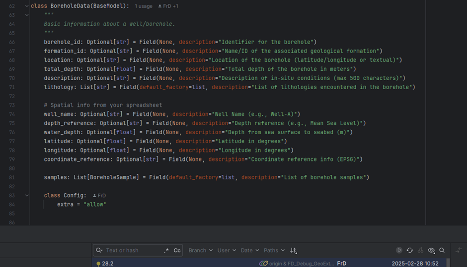Click the '# Spatial info from your spreadsheet' comment
The image size is (467, 267).
pos(103,105)
